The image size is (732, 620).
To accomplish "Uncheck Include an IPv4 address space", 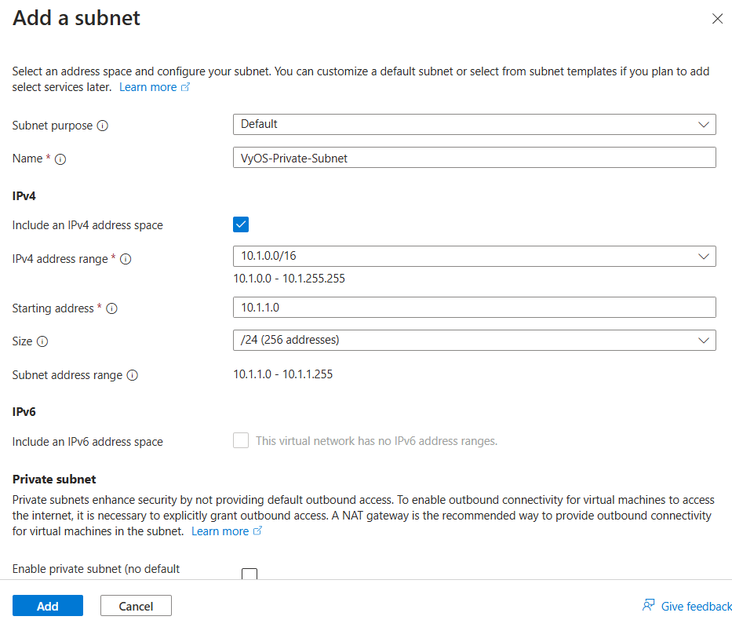I will pyautogui.click(x=241, y=224).
